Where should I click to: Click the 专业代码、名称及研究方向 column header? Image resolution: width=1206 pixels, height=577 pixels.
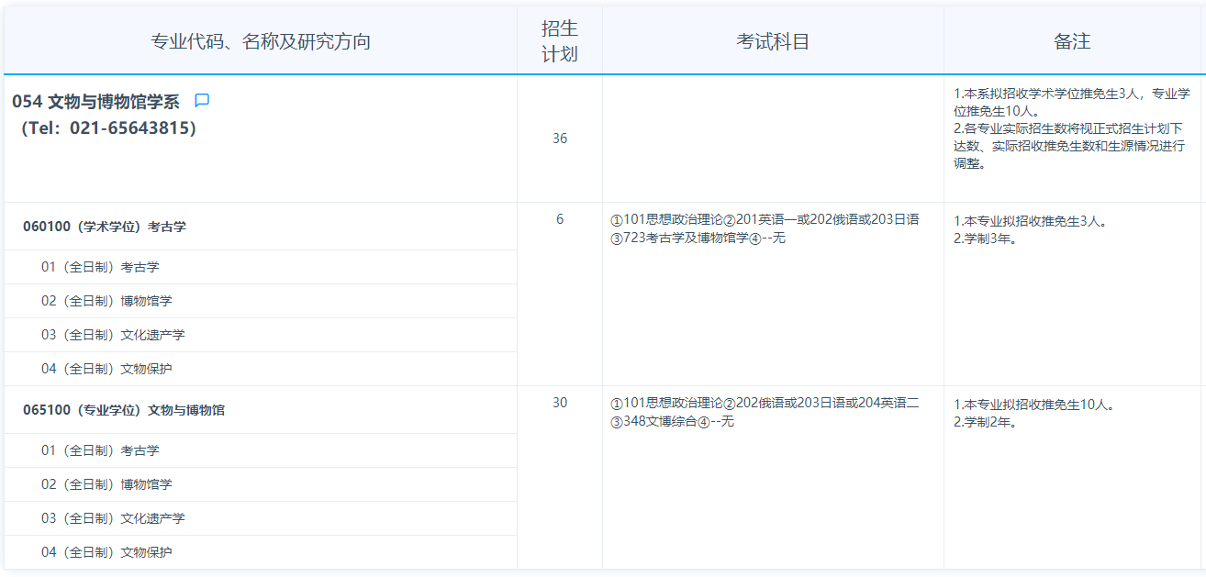[x=261, y=42]
